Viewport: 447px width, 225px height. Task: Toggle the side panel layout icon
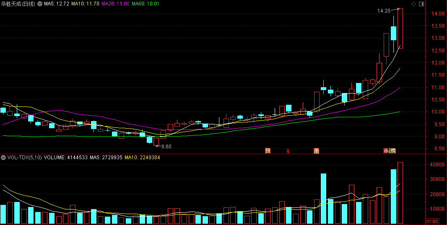coord(421,4)
